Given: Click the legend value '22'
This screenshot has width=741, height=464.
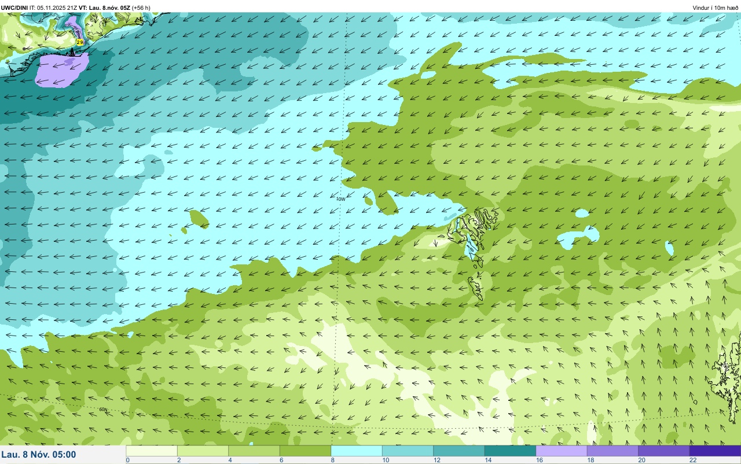Looking at the screenshot, I should point(692,460).
